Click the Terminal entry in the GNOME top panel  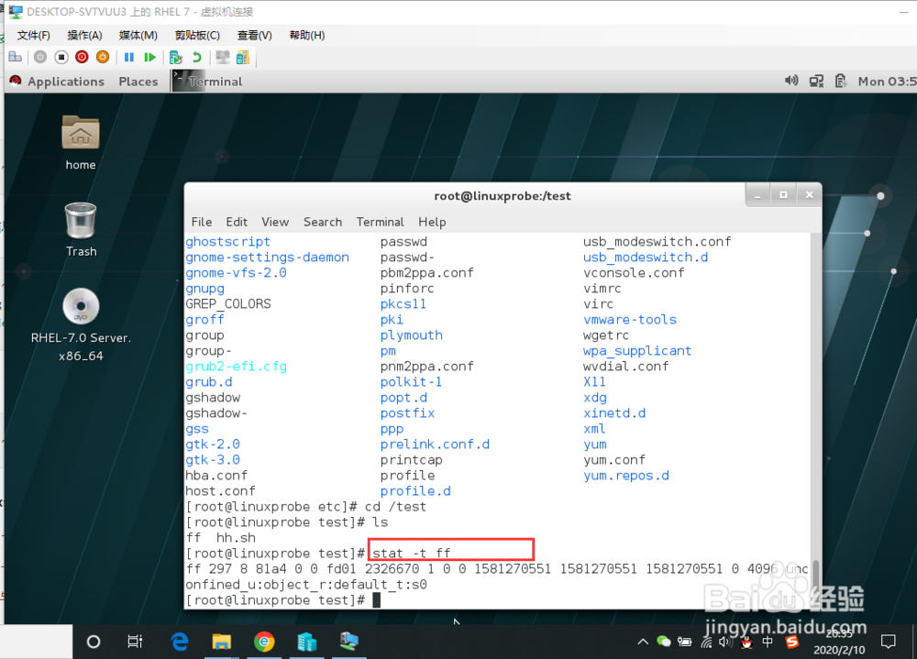coord(207,82)
